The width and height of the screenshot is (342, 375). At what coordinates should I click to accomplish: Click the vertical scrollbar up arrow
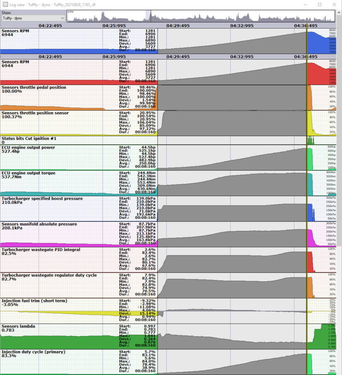click(339, 12)
